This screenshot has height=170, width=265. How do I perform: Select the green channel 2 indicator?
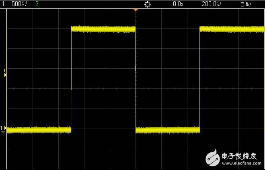[37, 4]
